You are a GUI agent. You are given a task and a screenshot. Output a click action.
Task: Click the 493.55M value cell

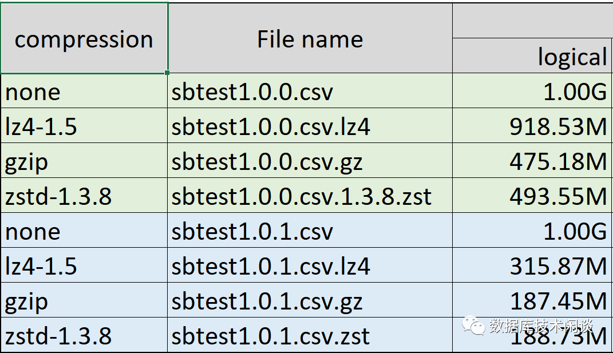tap(532, 196)
